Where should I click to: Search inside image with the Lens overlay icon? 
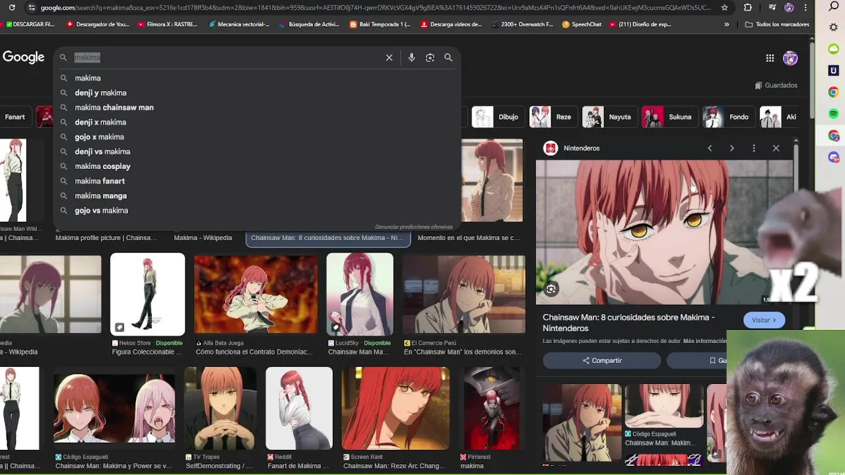tap(551, 288)
